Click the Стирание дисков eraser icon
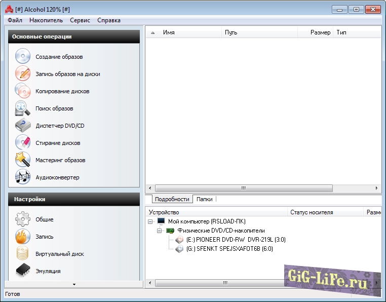Viewport: 386px width, 302px height. click(x=23, y=143)
